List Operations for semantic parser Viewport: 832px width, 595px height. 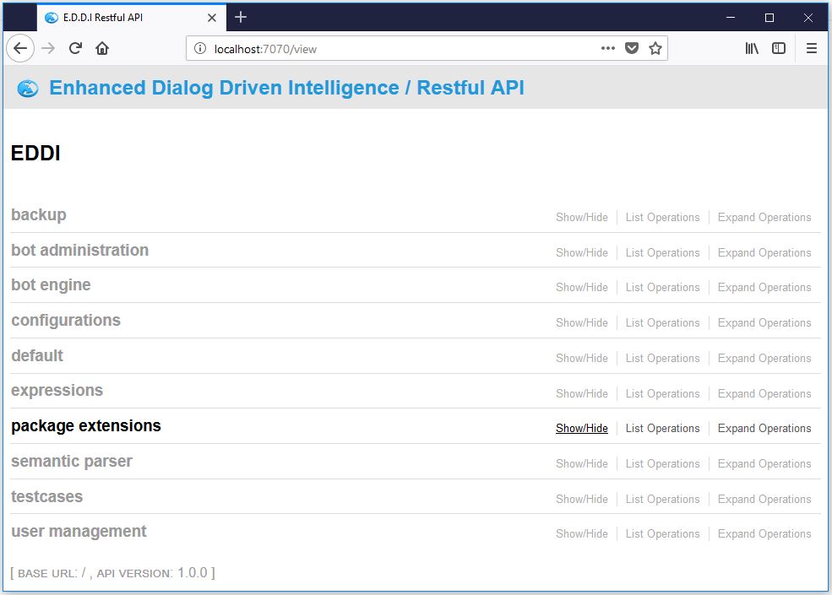click(662, 464)
